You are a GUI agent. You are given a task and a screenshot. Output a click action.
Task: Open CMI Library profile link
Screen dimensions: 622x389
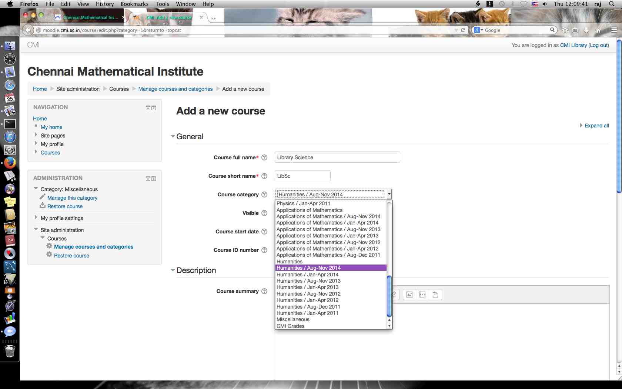(x=573, y=45)
